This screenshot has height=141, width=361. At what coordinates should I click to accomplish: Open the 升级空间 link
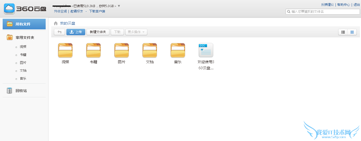pyautogui.click(x=61, y=11)
